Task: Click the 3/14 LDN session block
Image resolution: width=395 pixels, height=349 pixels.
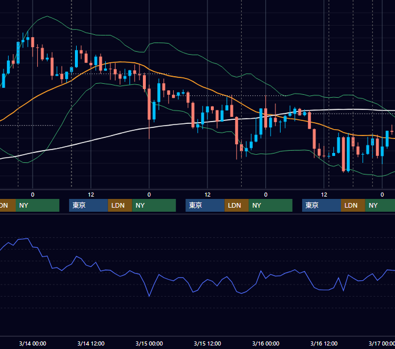Action: 120,205
